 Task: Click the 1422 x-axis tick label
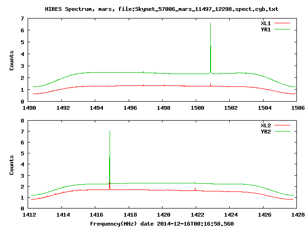click(x=197, y=215)
